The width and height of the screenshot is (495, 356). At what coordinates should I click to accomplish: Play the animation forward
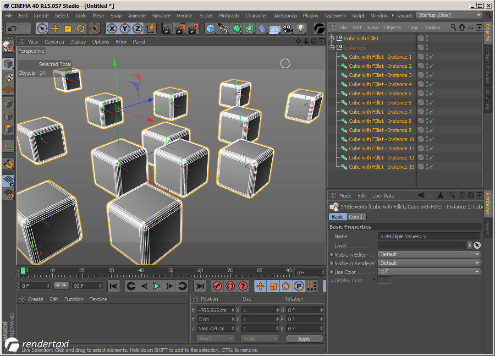pos(157,286)
